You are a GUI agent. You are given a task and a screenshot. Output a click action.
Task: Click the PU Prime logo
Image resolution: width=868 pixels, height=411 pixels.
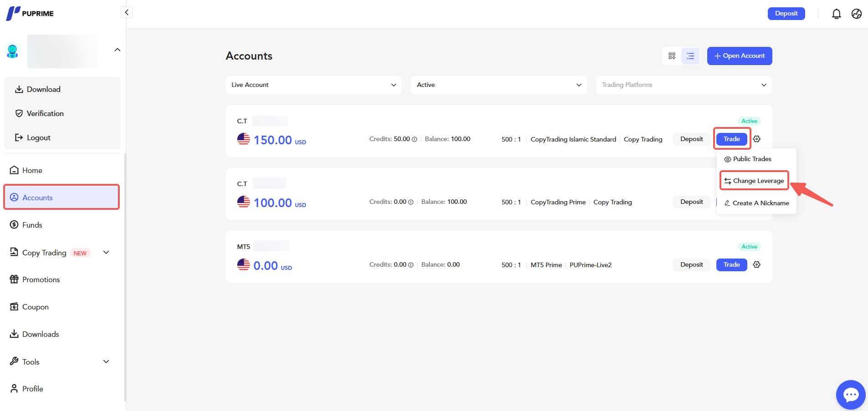(x=30, y=13)
